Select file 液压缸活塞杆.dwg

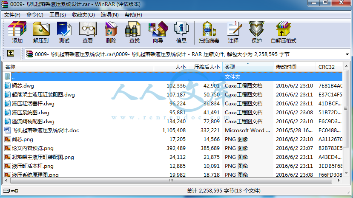[33, 104]
